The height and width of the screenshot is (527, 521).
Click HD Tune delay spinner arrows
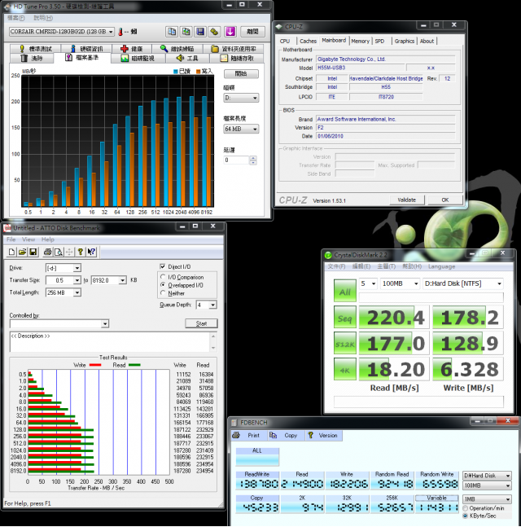click(253, 160)
